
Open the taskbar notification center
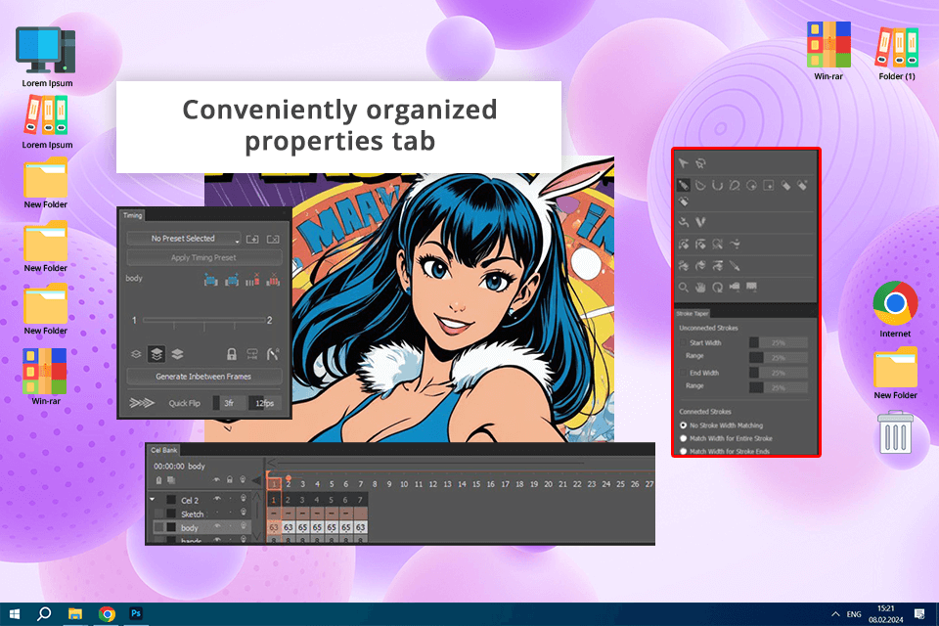[919, 614]
